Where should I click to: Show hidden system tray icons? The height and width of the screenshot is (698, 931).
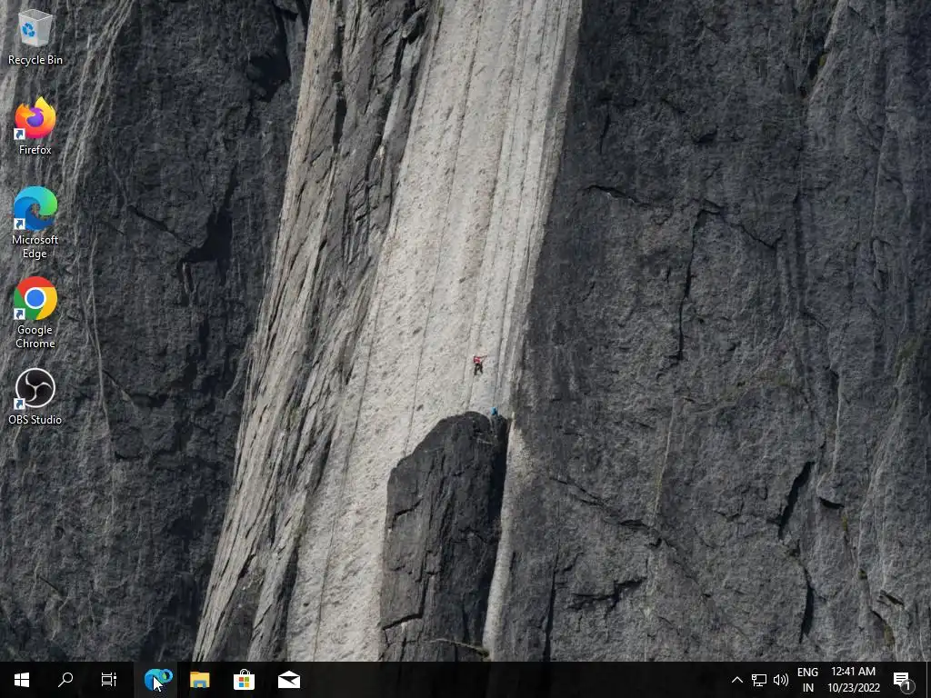pyautogui.click(x=736, y=680)
